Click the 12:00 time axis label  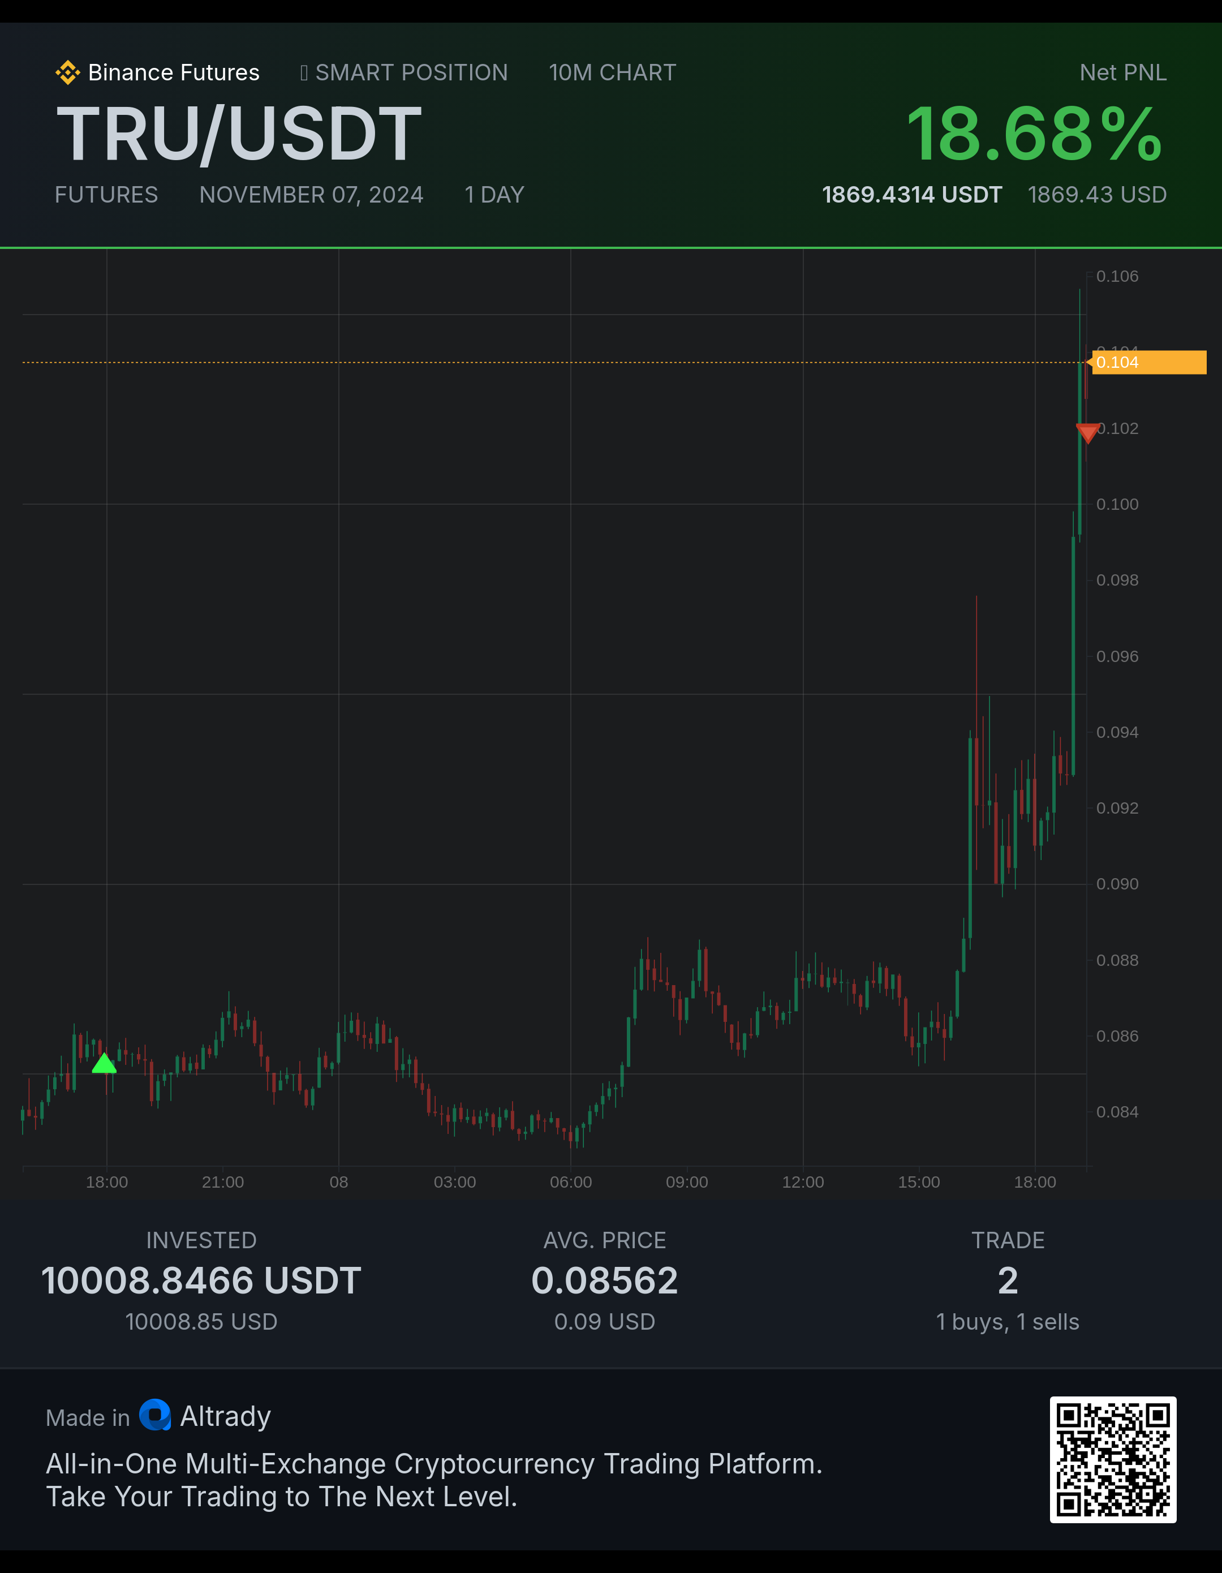[803, 1182]
